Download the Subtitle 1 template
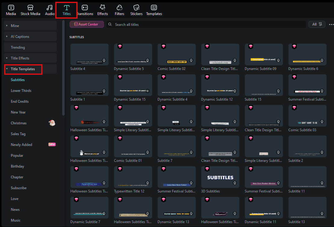Image resolution: width=334 pixels, height=227 pixels. (104, 91)
